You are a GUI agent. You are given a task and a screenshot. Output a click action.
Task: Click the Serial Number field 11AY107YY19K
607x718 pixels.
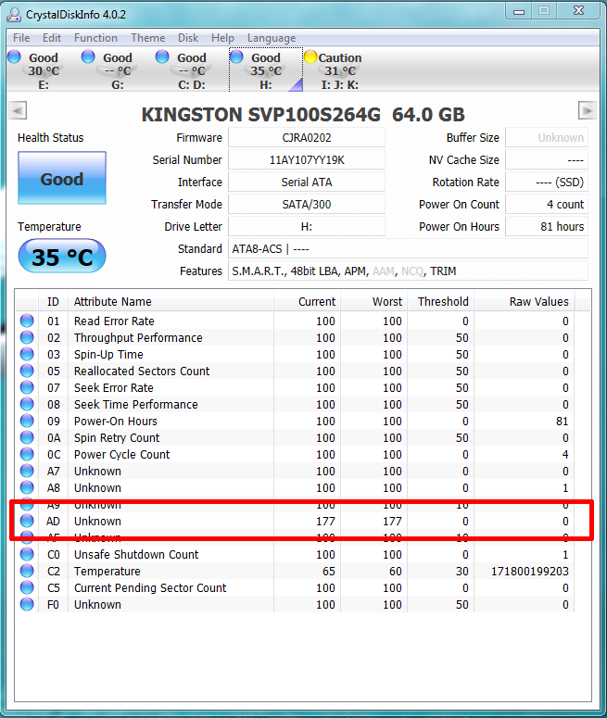(x=307, y=159)
